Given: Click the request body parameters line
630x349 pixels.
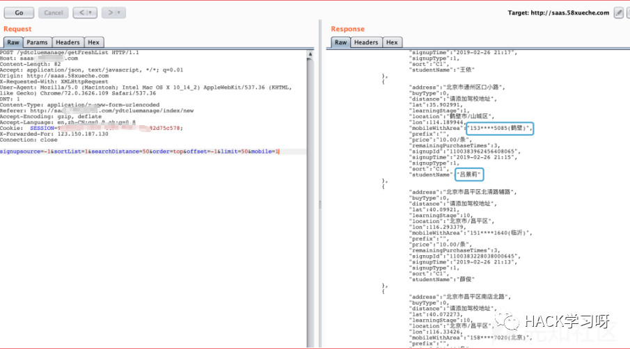Looking at the screenshot, I should click(139, 152).
